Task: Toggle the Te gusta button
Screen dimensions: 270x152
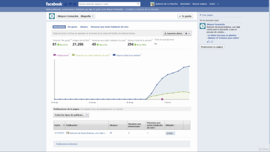Action: tap(185, 16)
